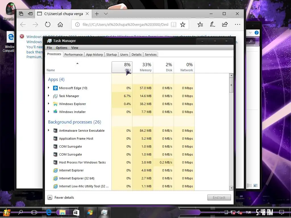Image resolution: width=291 pixels, height=218 pixels.
Task: Select the Windows Installer icon
Action: (x=55, y=112)
